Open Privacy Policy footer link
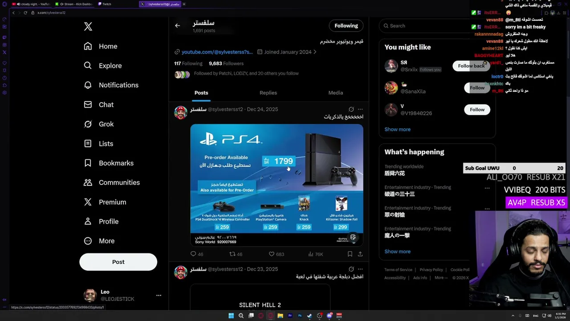Image resolution: width=570 pixels, height=321 pixels. click(x=432, y=270)
